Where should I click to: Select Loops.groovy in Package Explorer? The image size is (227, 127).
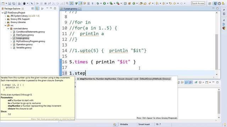pos(23,38)
